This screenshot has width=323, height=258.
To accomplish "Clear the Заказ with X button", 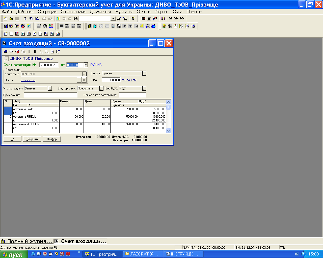I will (84, 80).
